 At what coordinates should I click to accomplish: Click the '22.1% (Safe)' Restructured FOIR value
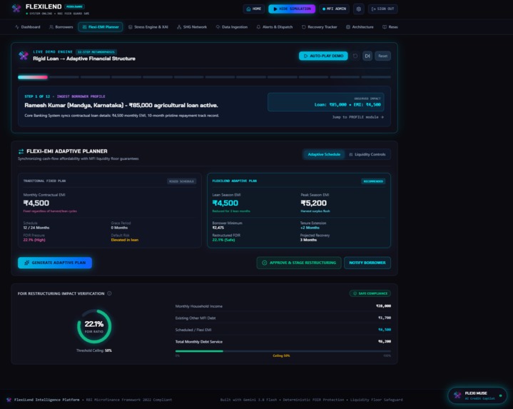(224, 240)
